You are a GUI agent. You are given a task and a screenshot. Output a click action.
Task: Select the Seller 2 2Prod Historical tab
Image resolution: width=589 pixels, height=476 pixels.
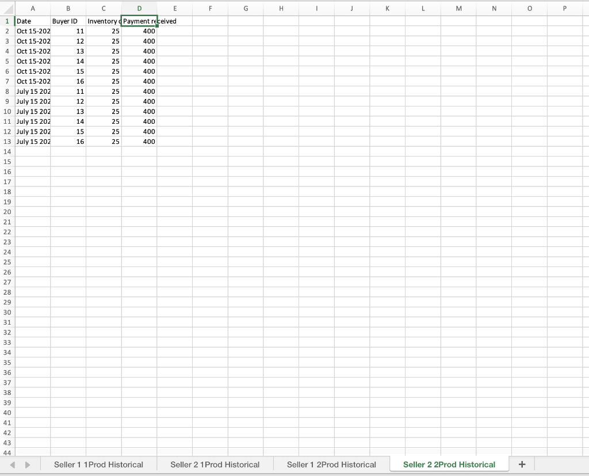(449, 464)
